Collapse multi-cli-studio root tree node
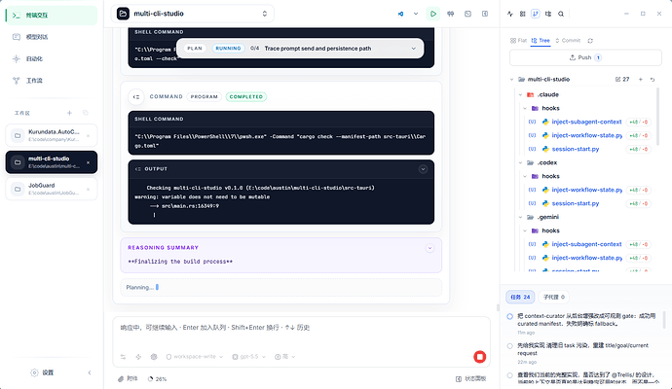672x389 pixels. [x=511, y=79]
